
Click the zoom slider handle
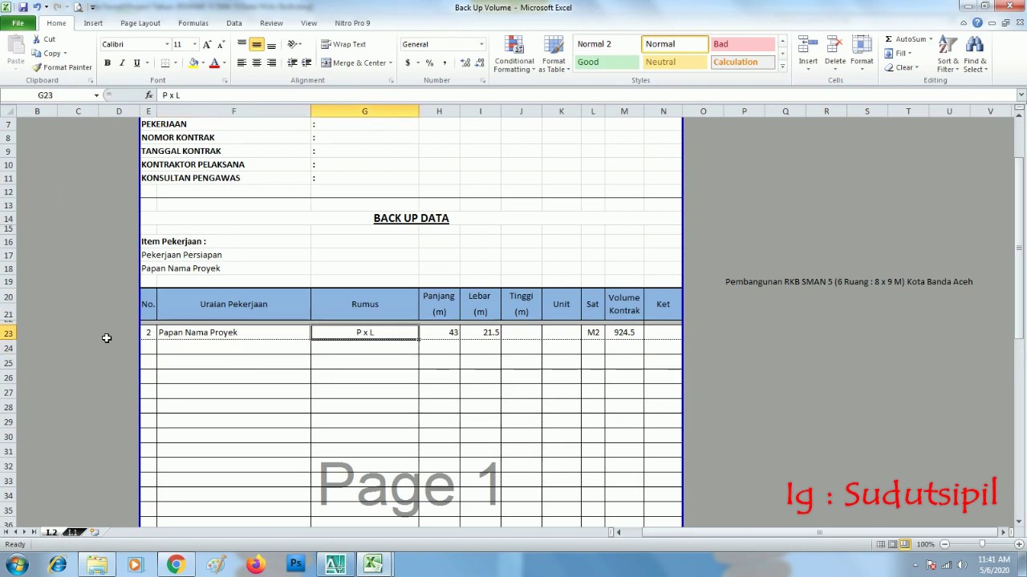(x=982, y=544)
